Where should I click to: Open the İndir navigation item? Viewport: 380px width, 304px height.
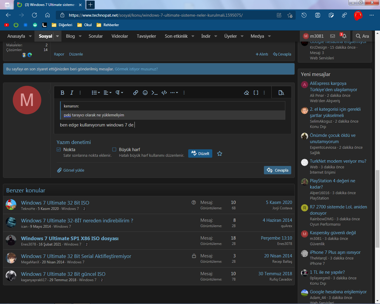pyautogui.click(x=206, y=36)
